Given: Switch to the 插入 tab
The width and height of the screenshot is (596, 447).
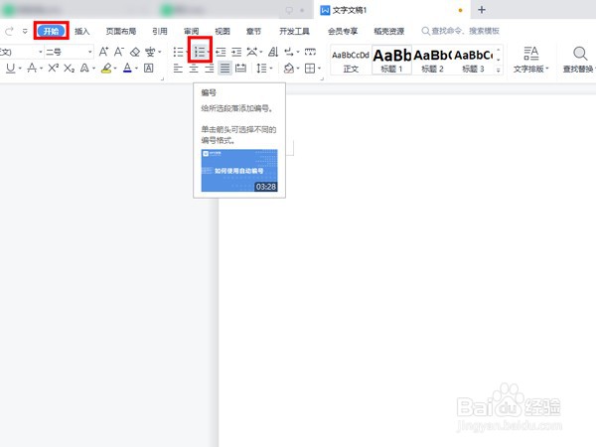Looking at the screenshot, I should click(81, 31).
